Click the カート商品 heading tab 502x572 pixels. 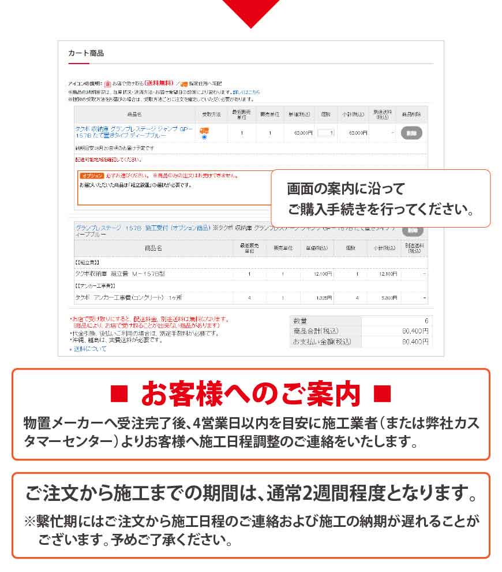(86, 53)
